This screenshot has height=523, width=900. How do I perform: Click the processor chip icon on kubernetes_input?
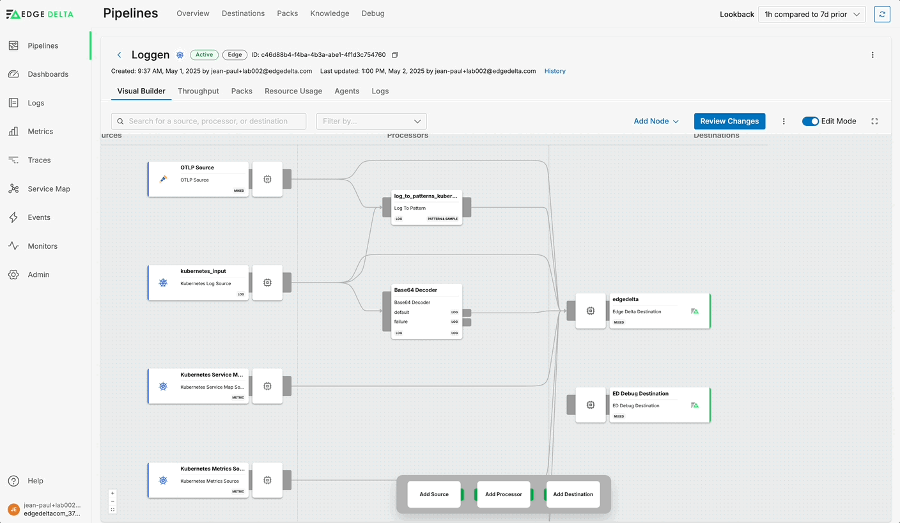267,283
